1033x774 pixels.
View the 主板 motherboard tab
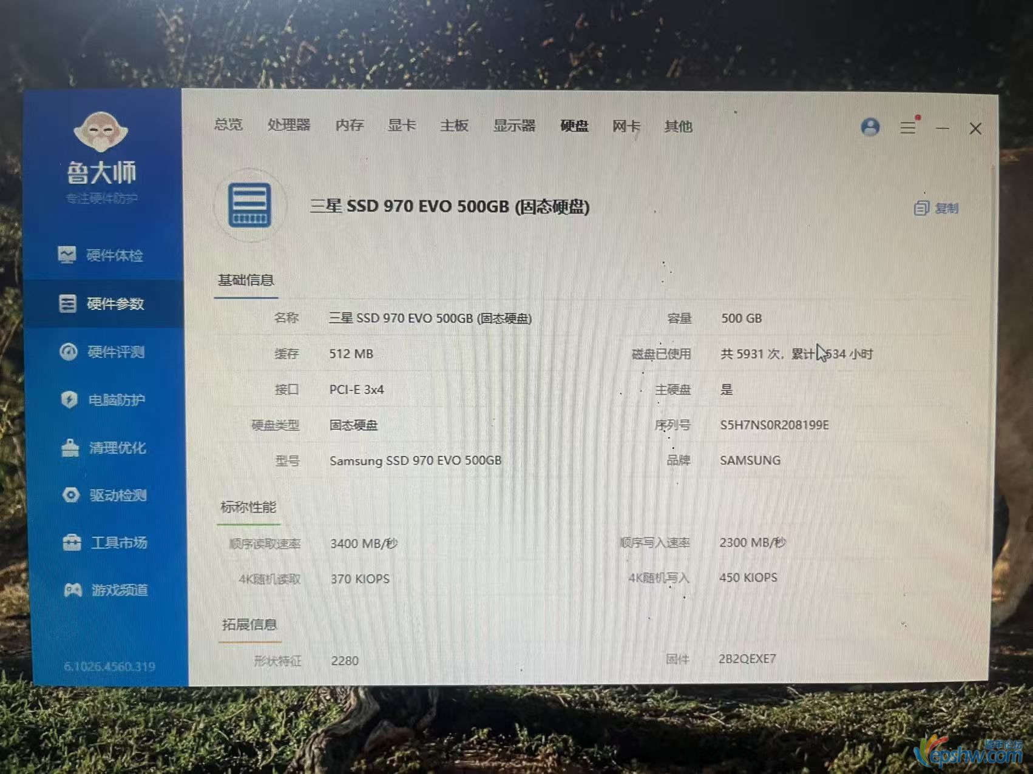[x=454, y=126]
